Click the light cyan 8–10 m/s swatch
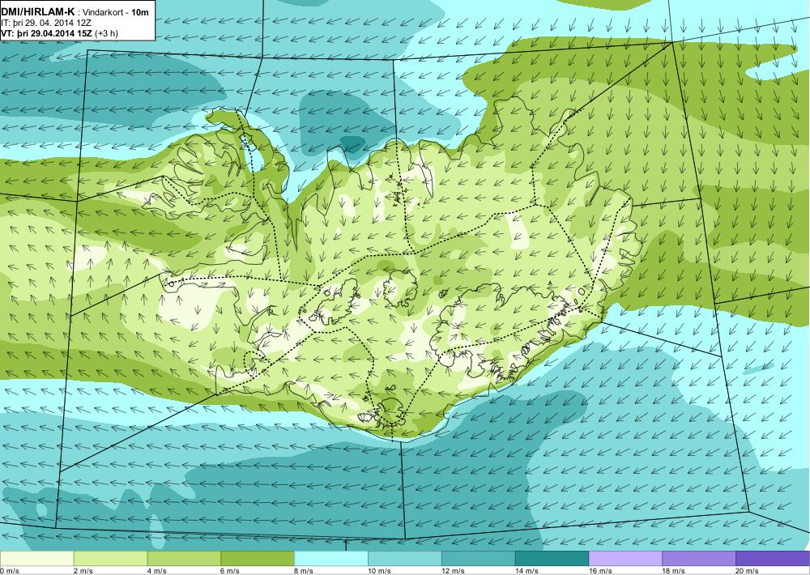Image resolution: width=810 pixels, height=575 pixels. [x=331, y=559]
